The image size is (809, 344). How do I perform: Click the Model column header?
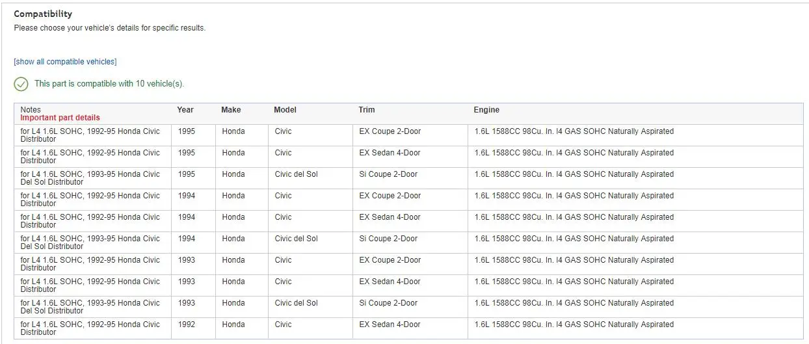[x=285, y=110]
